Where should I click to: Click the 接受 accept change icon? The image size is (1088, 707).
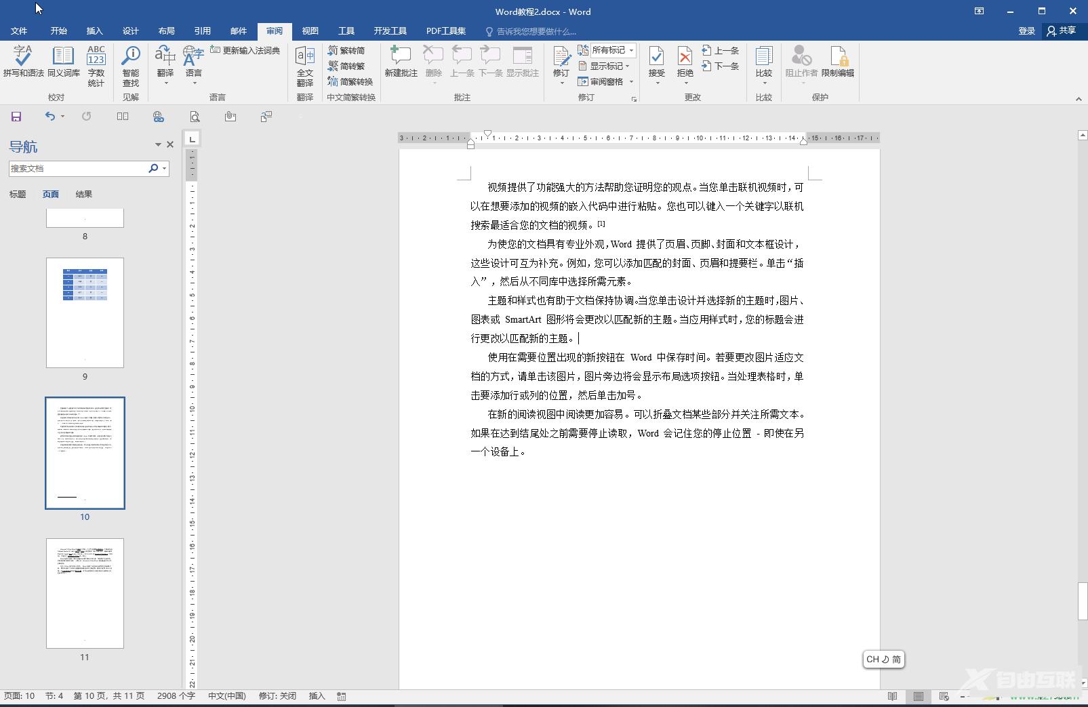tap(656, 62)
